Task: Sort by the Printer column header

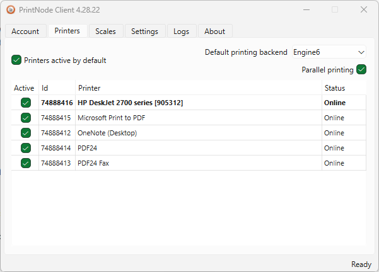Action: [x=89, y=88]
